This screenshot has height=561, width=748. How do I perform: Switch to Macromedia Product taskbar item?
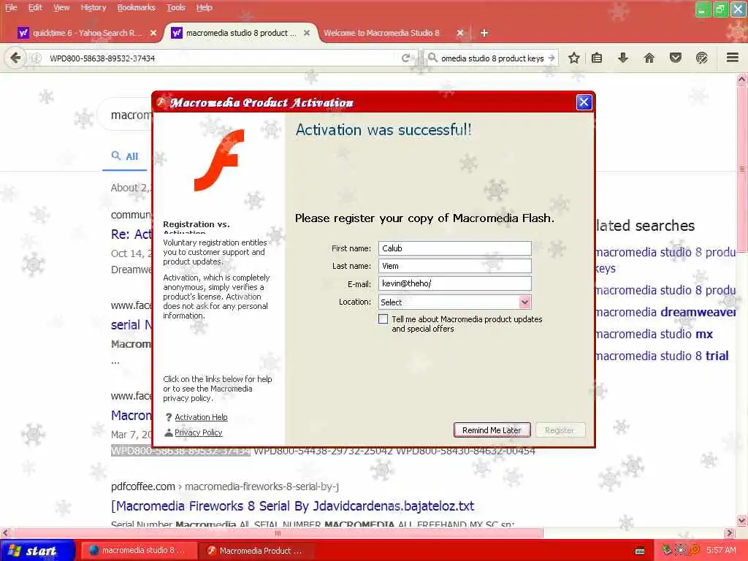pos(255,551)
